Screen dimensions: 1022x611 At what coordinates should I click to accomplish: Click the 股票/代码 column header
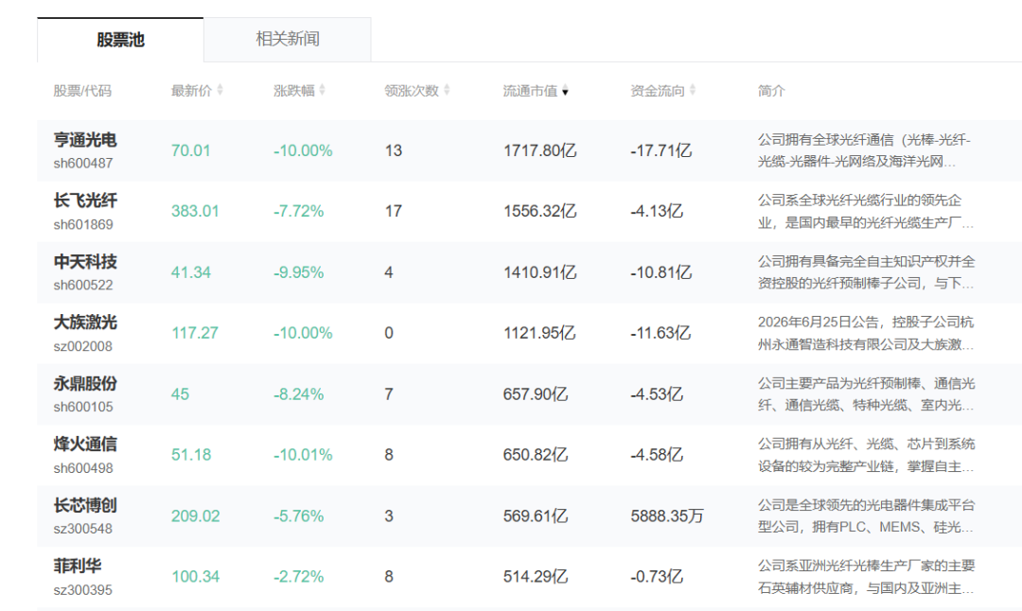[x=82, y=91]
